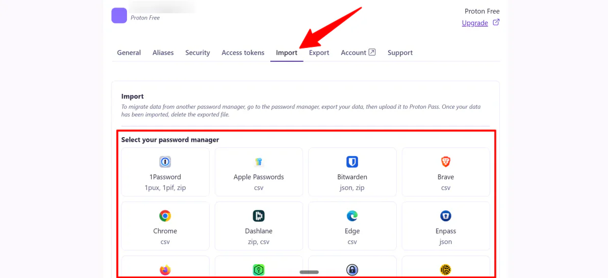The image size is (608, 278).
Task: Click the Firefox logo icon
Action: tap(165, 270)
